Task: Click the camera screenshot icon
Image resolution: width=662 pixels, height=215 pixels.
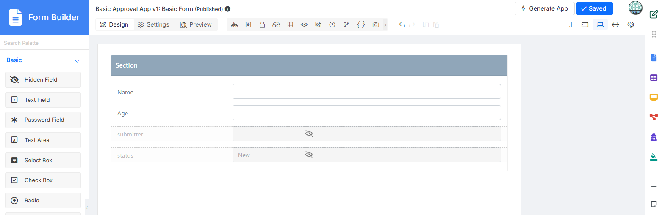Action: pos(376,24)
